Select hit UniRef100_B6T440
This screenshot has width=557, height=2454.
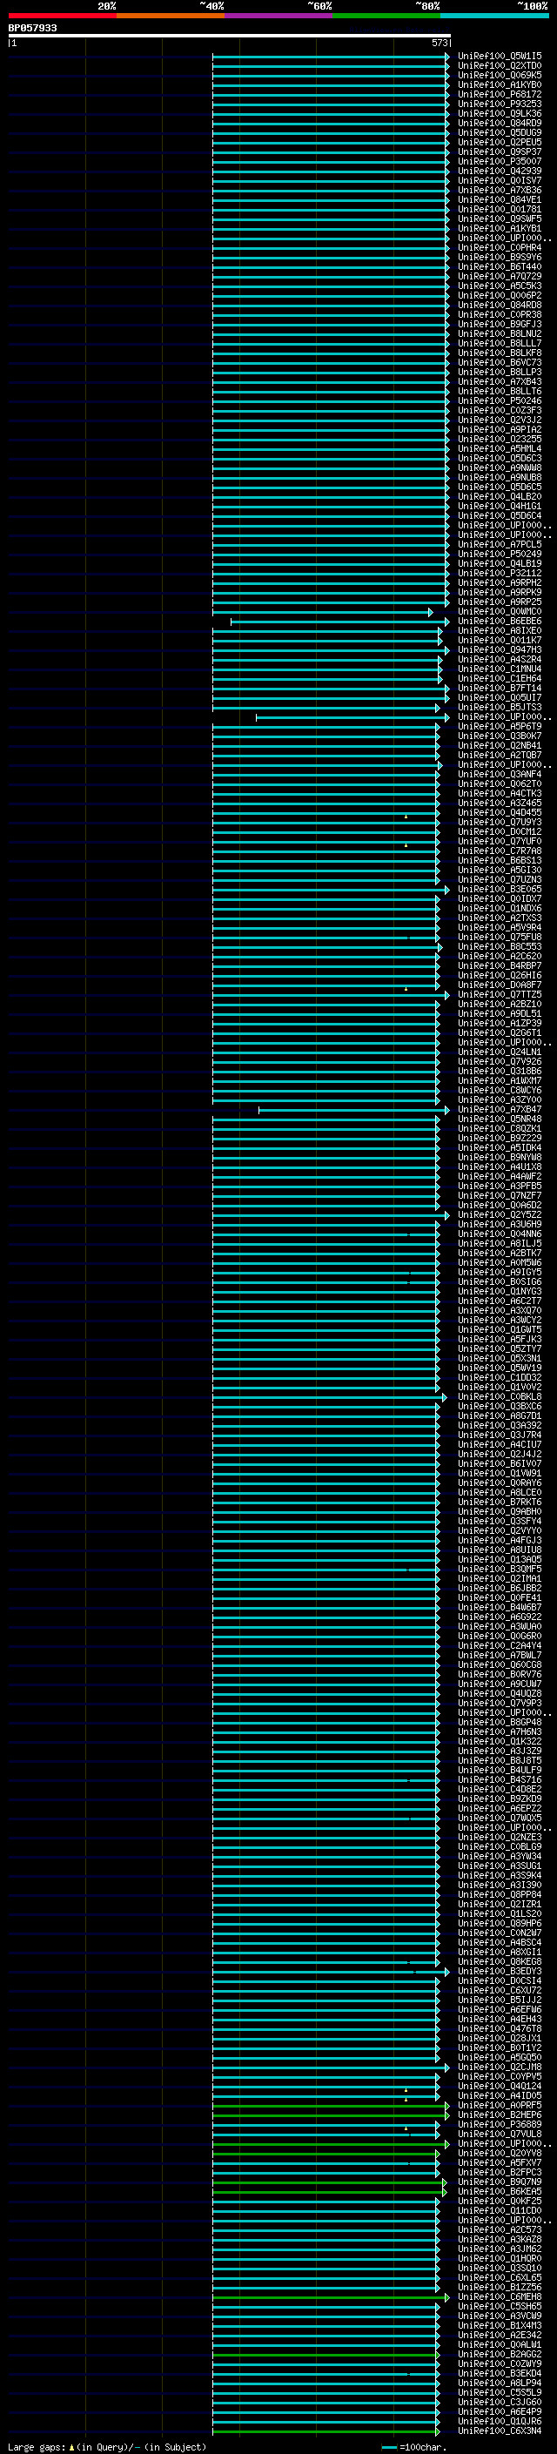click(x=500, y=266)
